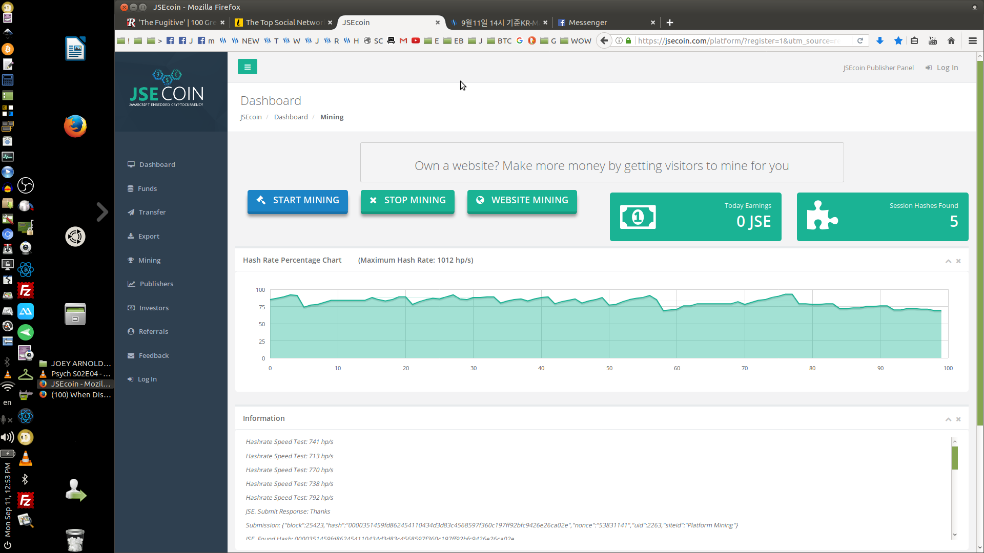Open Referrals in the sidebar
Image resolution: width=984 pixels, height=553 pixels.
[x=148, y=331]
